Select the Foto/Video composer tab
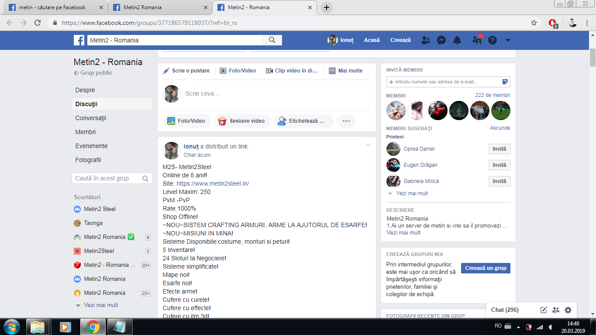 click(238, 71)
